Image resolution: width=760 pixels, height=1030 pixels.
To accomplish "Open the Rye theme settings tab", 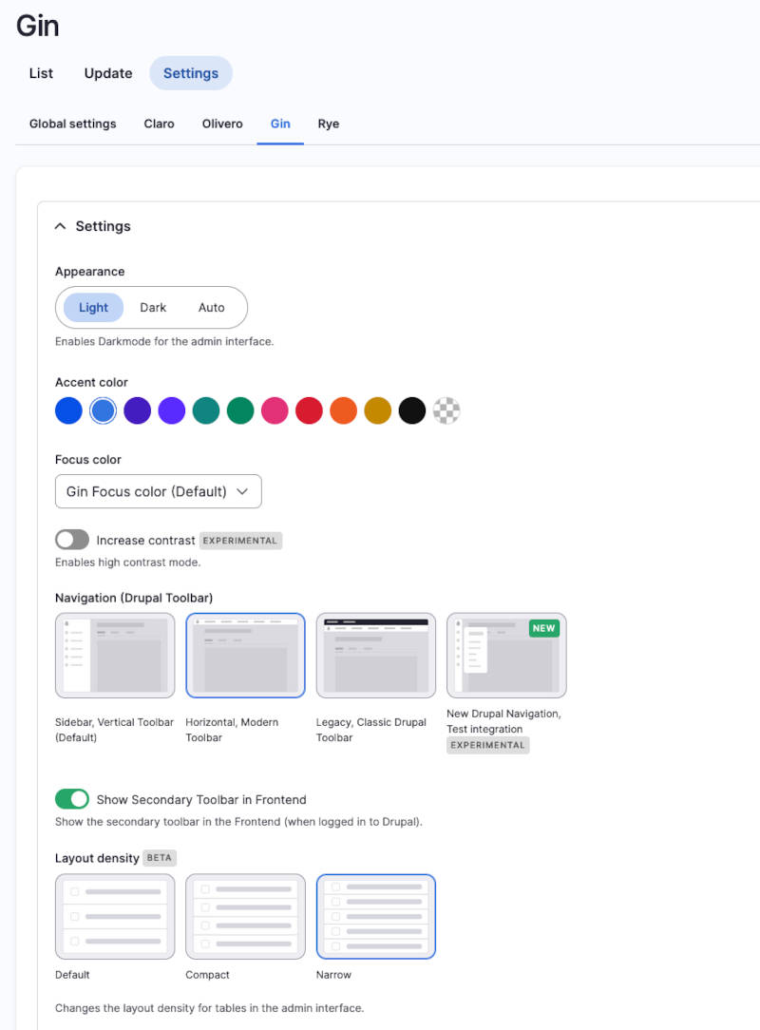I will pos(329,124).
